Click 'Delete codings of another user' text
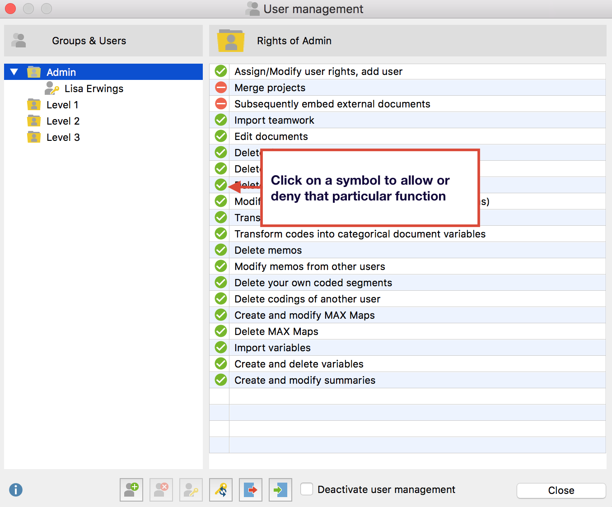Image resolution: width=612 pixels, height=507 pixels. coord(307,299)
